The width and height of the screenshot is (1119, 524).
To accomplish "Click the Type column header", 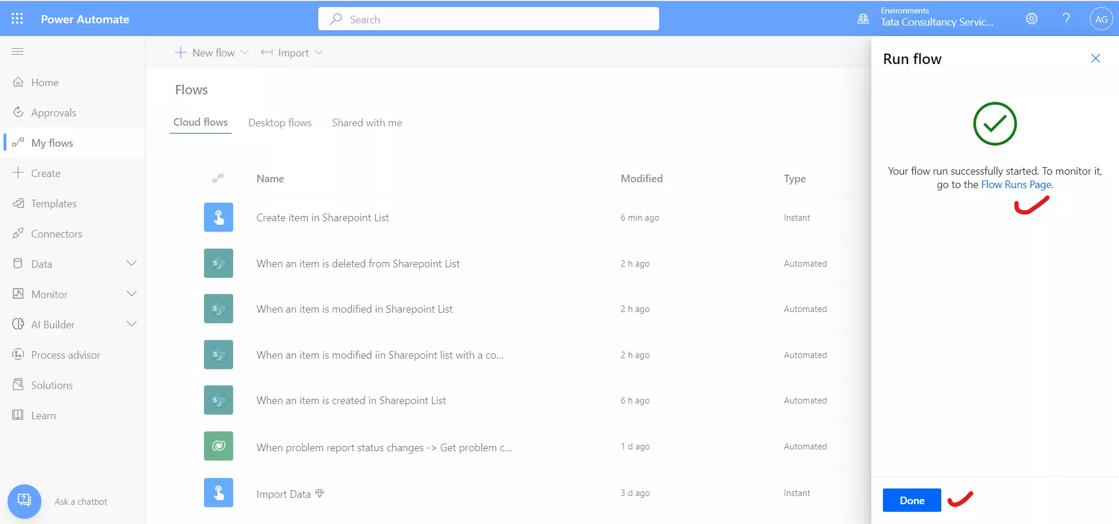I will [x=795, y=179].
